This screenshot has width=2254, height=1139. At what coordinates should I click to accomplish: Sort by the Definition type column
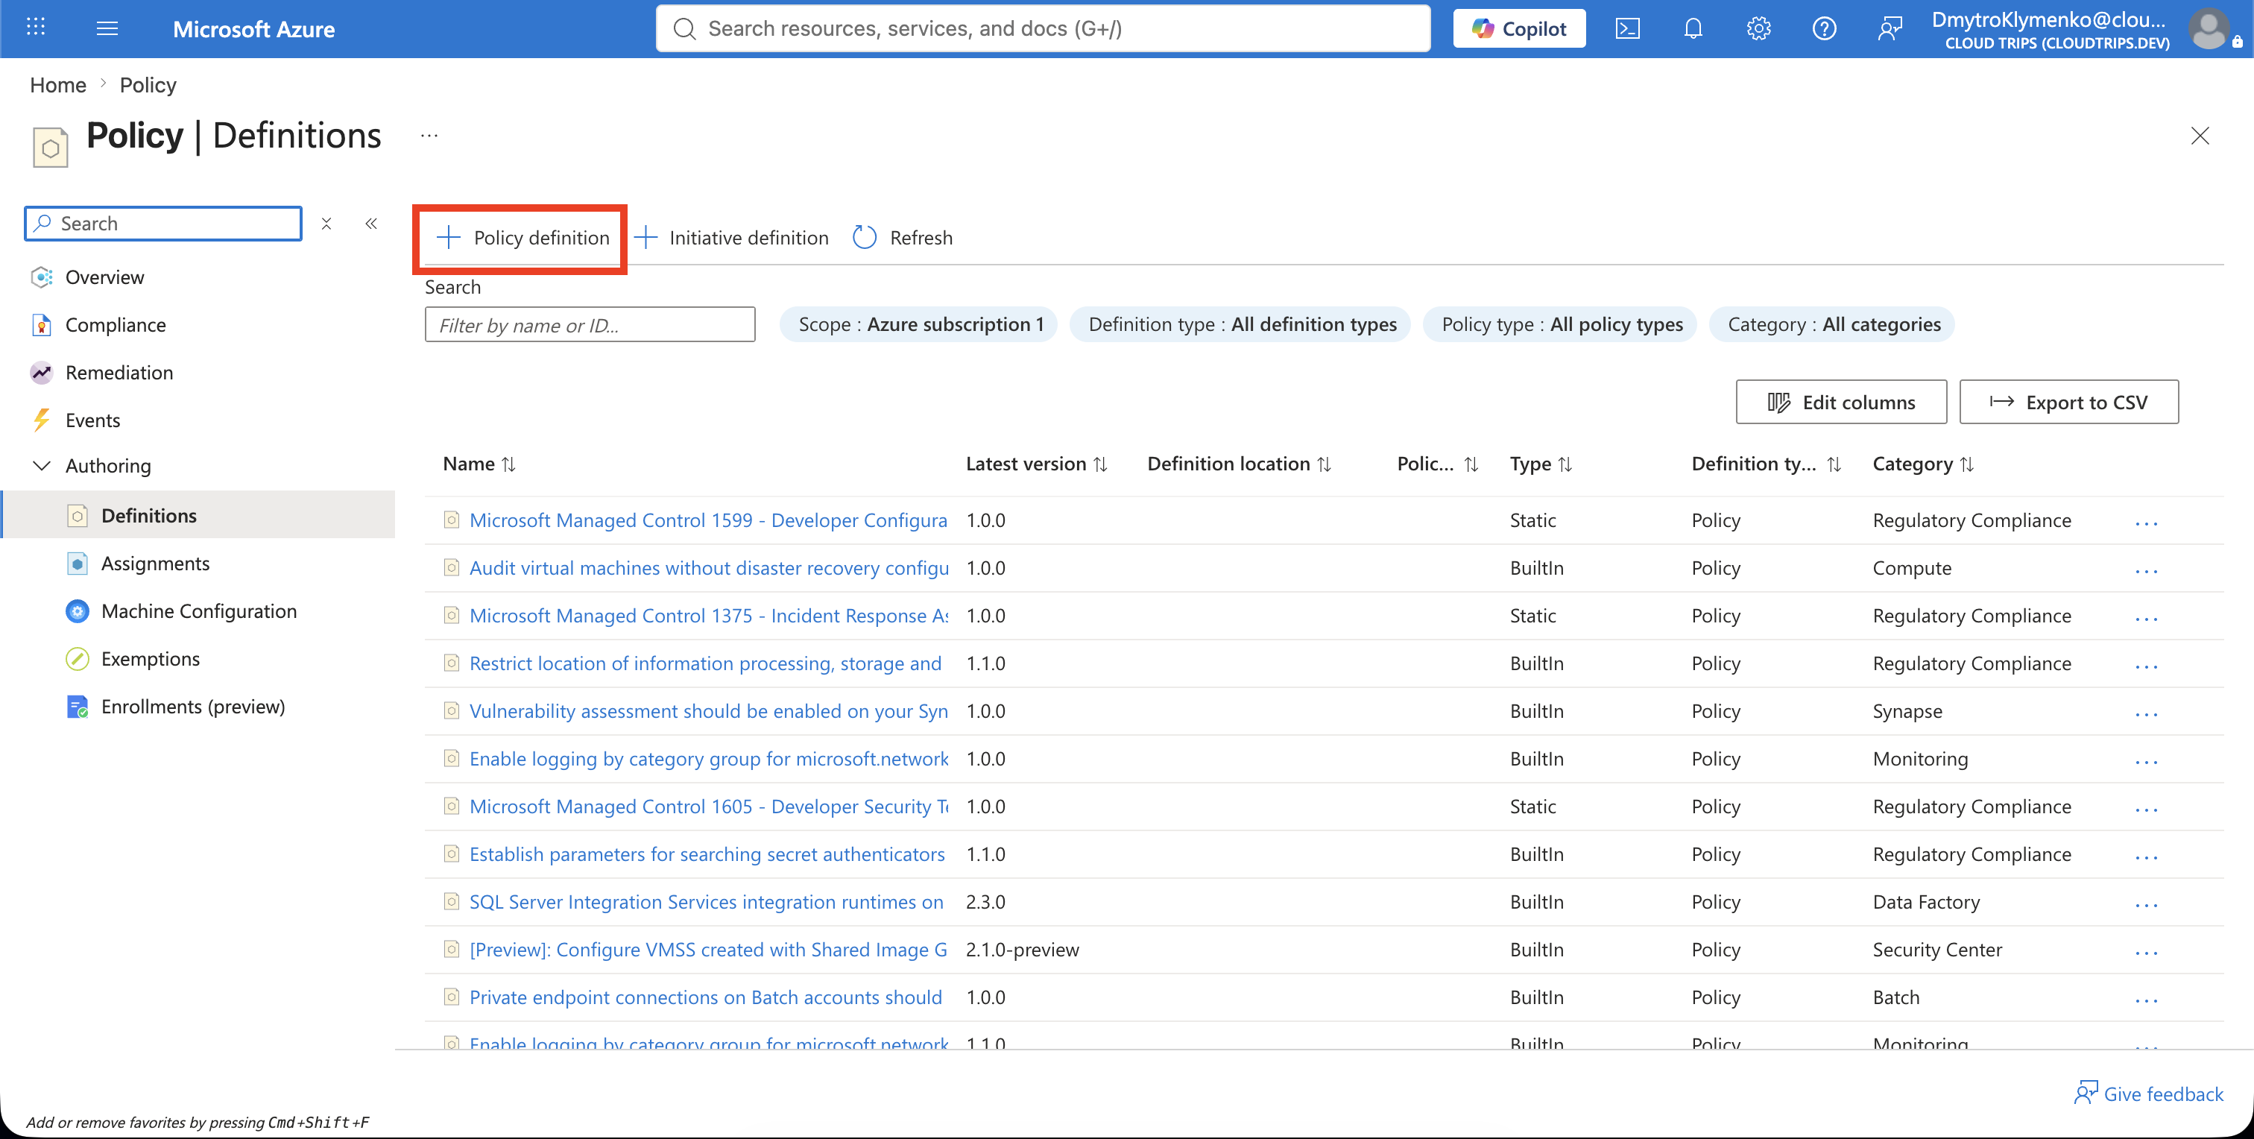coord(1766,464)
